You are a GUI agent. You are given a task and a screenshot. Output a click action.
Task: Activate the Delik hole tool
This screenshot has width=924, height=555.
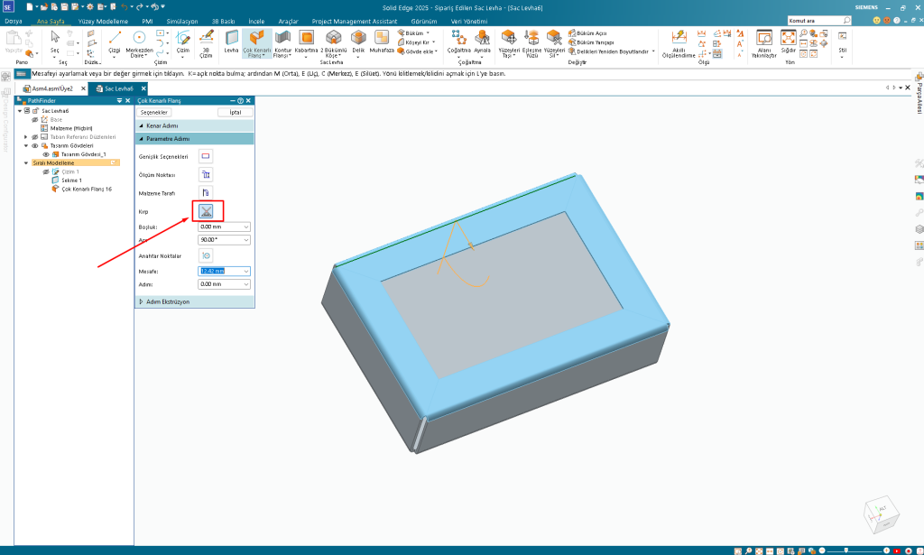[x=358, y=41]
